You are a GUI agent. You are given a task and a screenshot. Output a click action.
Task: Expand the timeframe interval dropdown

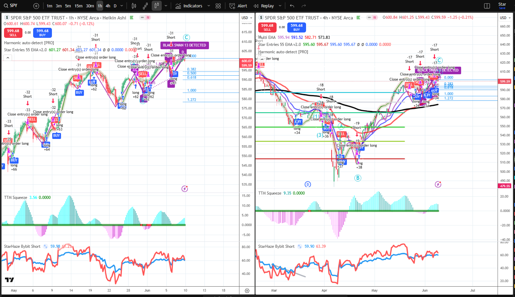tap(122, 6)
